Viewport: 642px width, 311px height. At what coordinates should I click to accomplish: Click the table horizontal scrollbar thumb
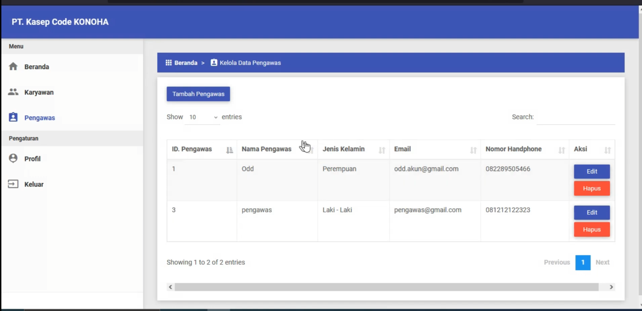pos(386,287)
